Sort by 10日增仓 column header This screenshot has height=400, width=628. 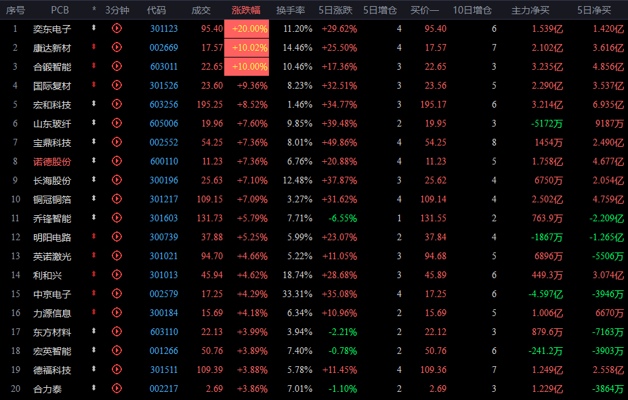472,10
